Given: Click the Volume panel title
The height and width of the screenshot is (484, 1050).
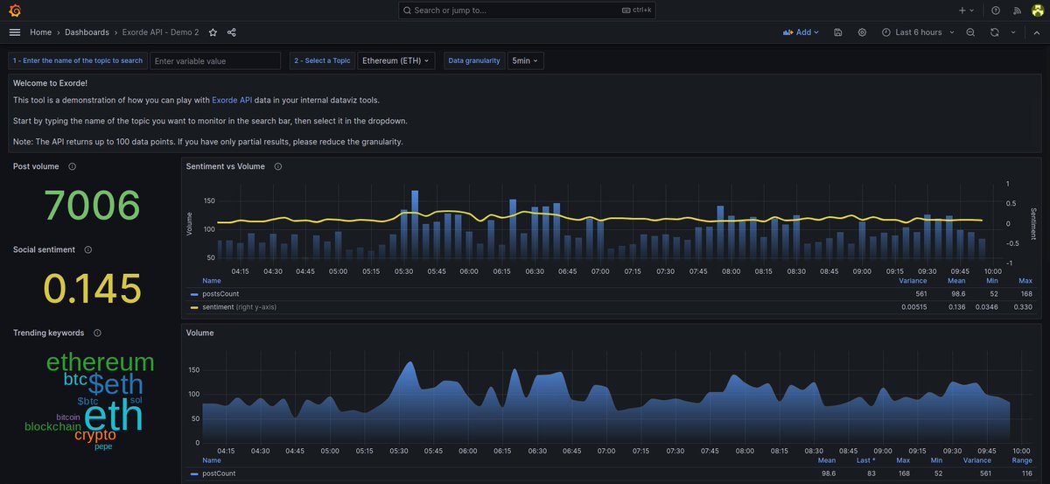Looking at the screenshot, I should (x=200, y=333).
